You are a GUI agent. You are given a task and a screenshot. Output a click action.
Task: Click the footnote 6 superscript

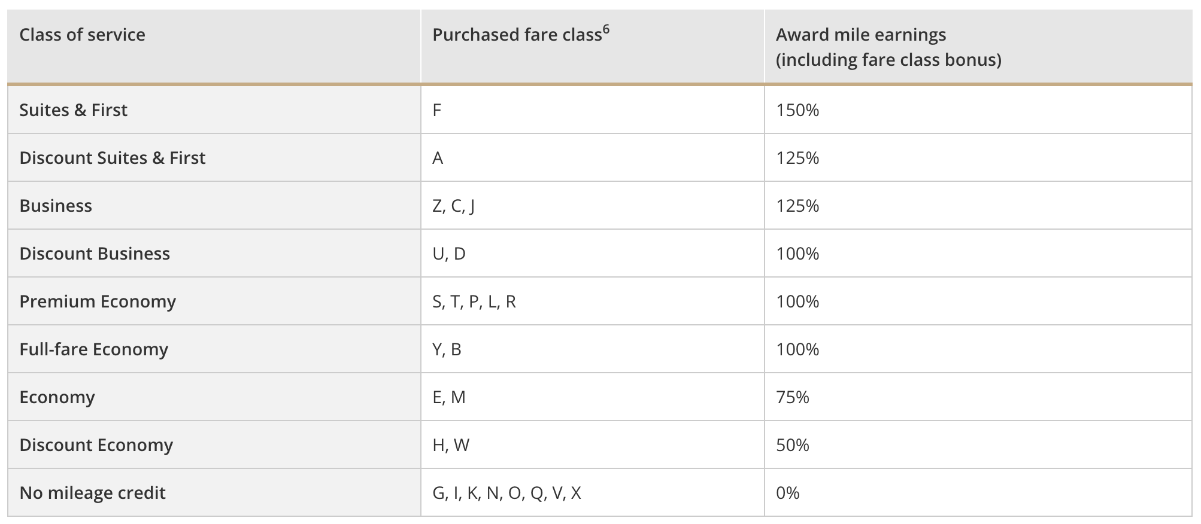(606, 29)
